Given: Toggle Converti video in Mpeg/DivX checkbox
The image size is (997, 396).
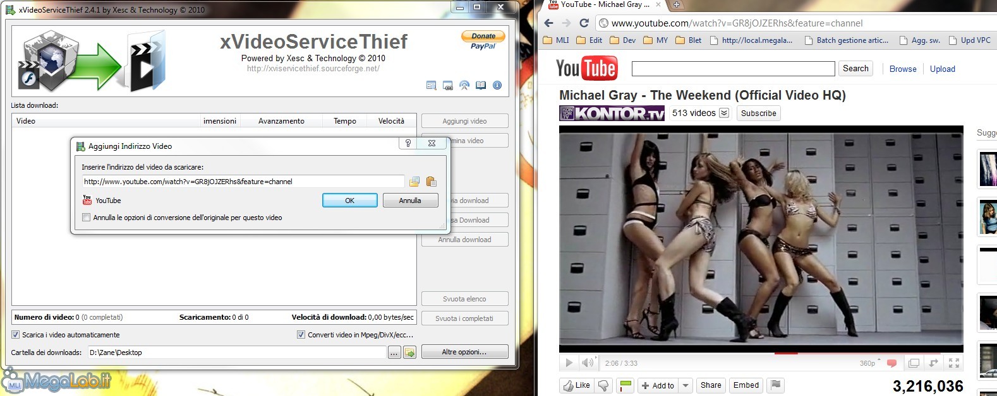Looking at the screenshot, I should (x=301, y=335).
